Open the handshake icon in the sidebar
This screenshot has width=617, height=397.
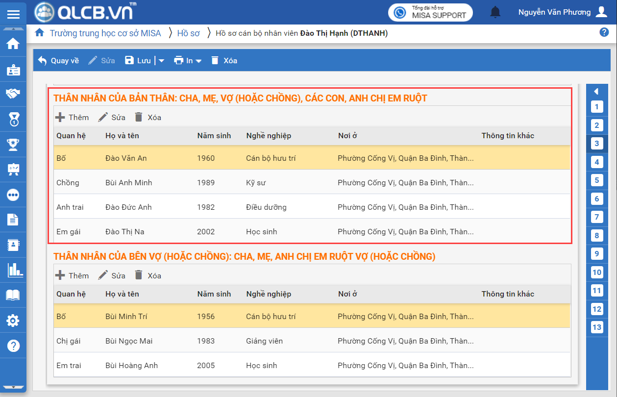[13, 93]
